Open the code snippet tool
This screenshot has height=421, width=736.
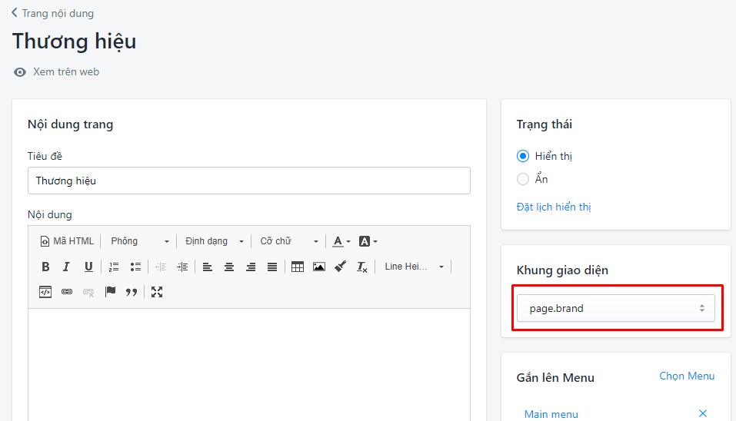45,292
